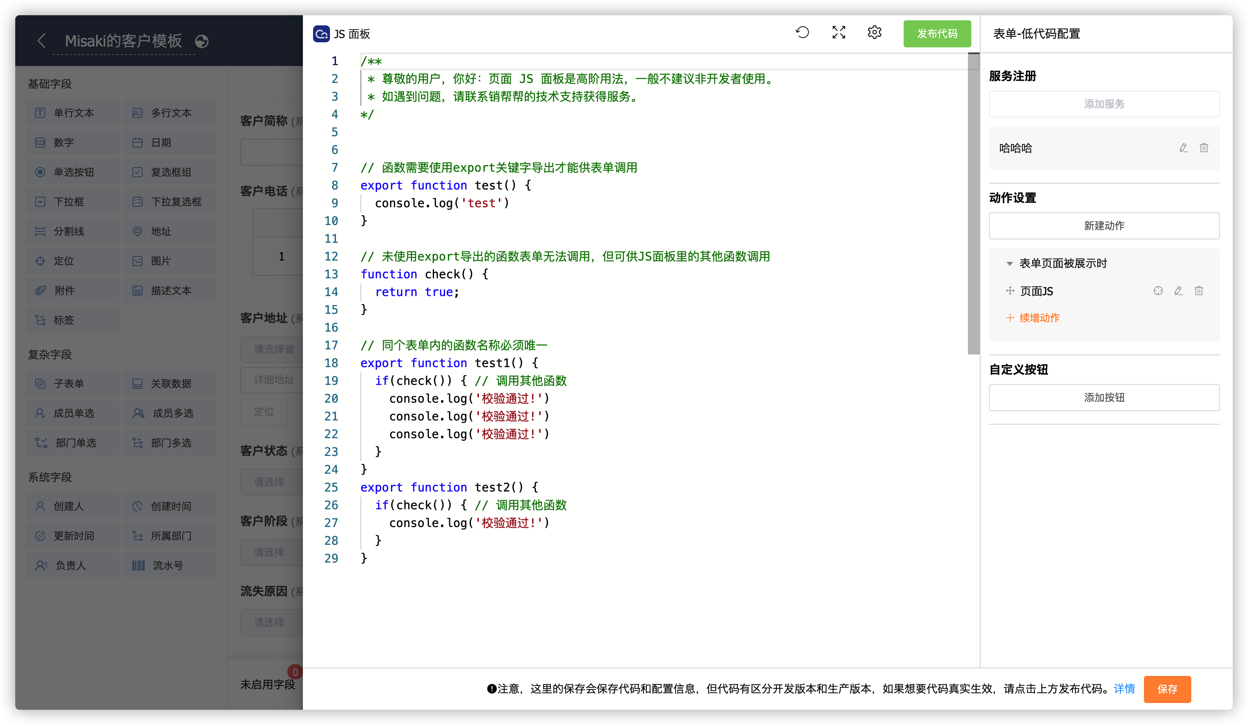Open the 详情 link in bottom notice
The width and height of the screenshot is (1248, 725).
pyautogui.click(x=1124, y=689)
